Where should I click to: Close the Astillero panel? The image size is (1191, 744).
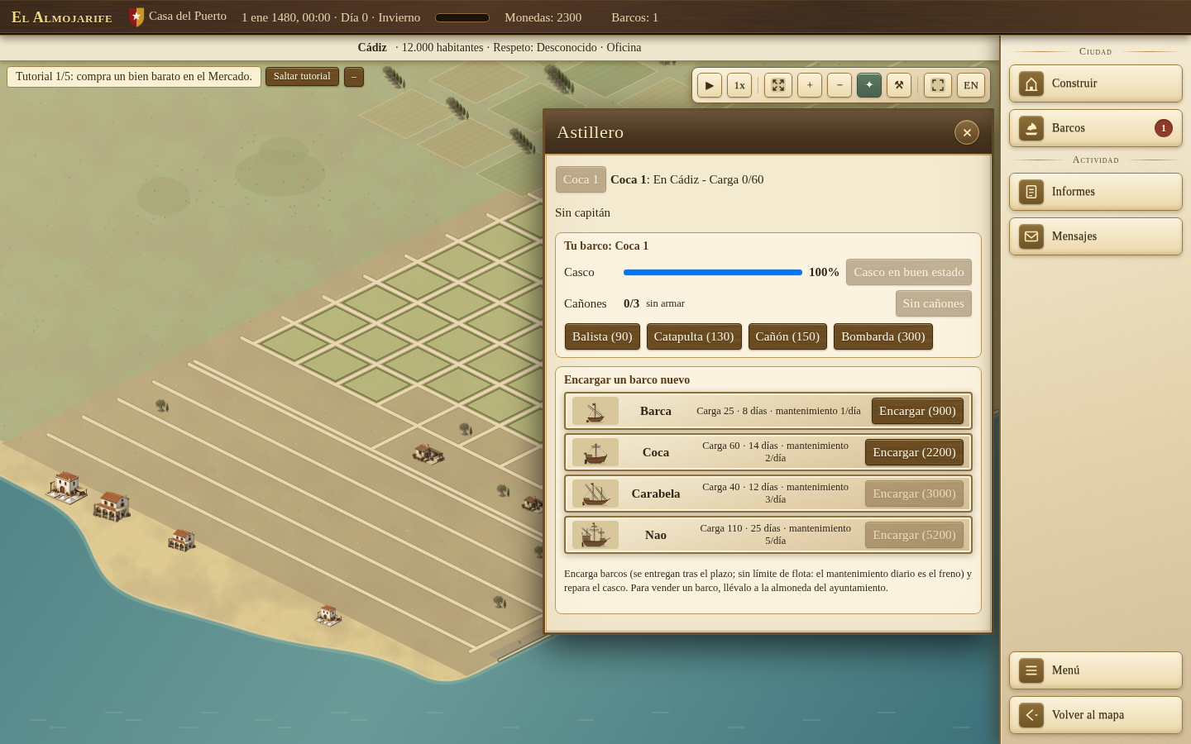point(967,132)
